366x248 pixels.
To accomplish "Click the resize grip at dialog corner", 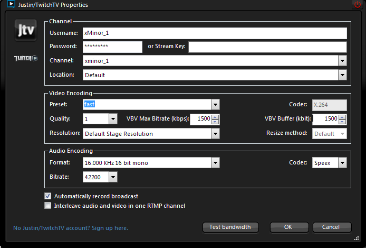I will coord(357,238).
